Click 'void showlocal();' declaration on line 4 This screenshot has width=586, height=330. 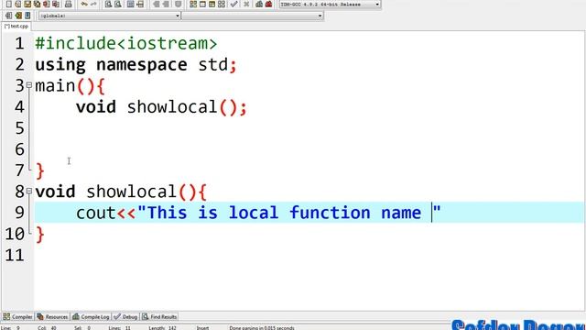(161, 107)
